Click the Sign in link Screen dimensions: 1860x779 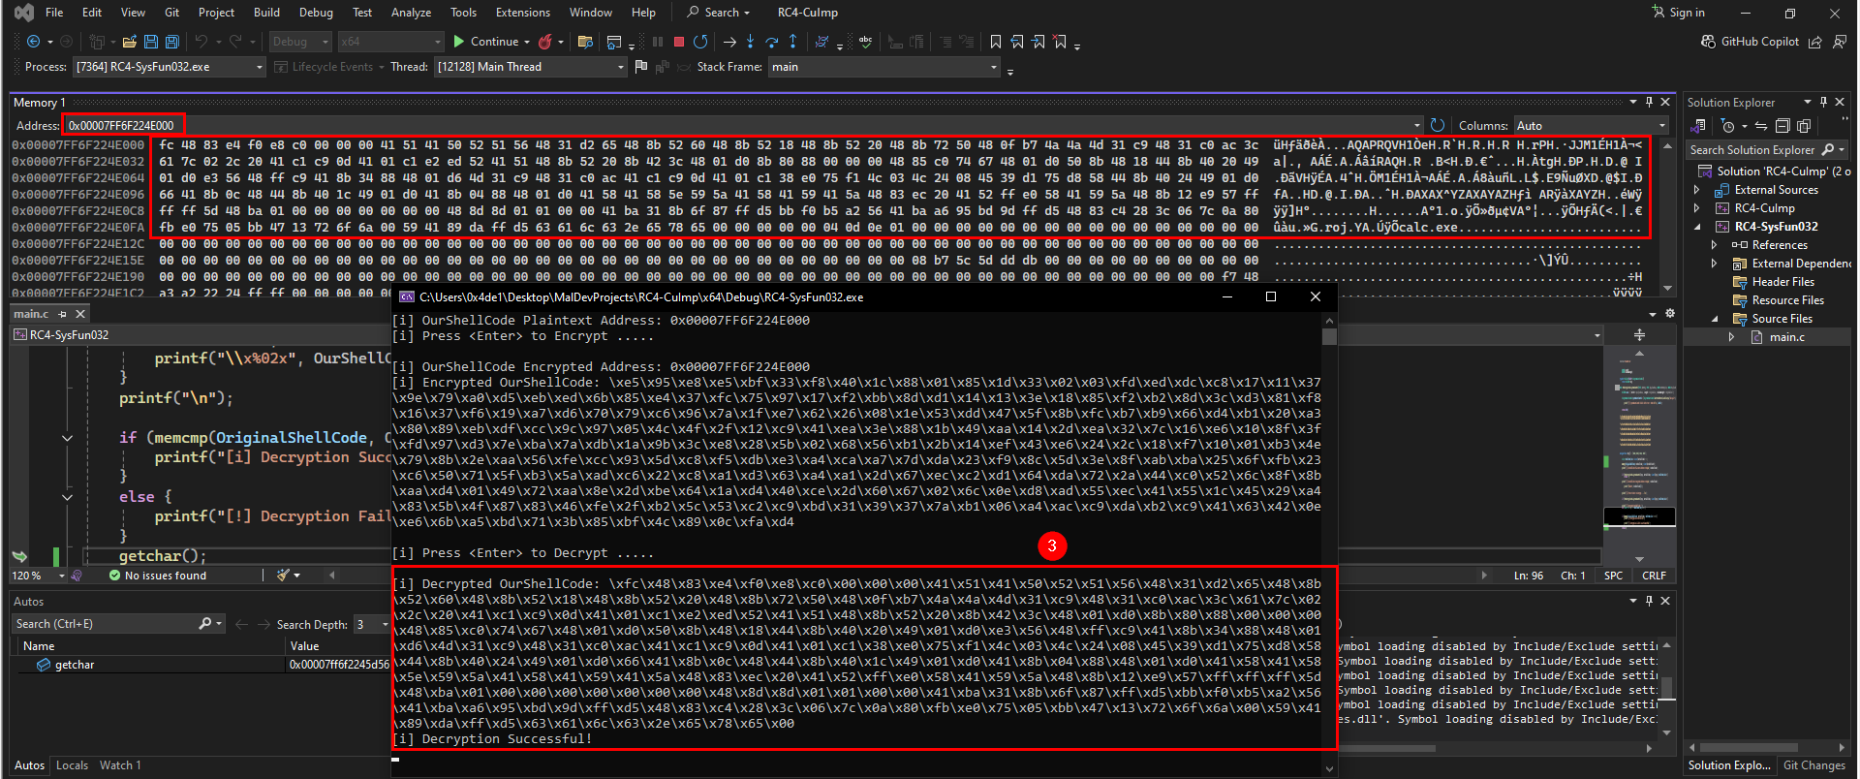[x=1679, y=13]
